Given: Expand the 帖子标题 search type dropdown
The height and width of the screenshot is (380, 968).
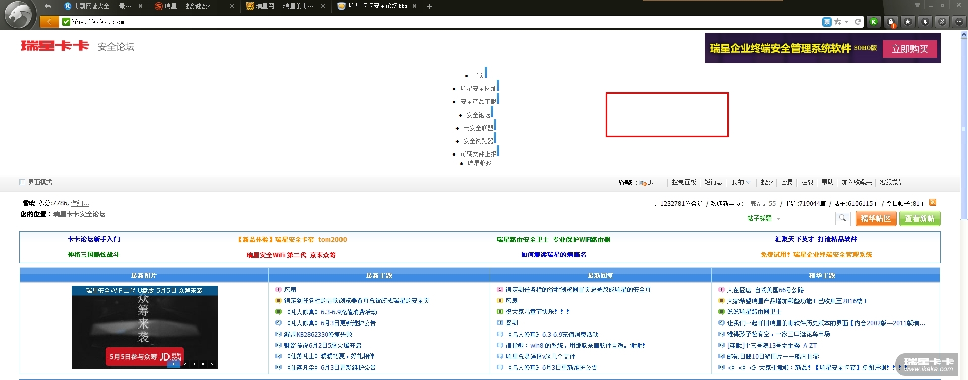Looking at the screenshot, I should [778, 219].
